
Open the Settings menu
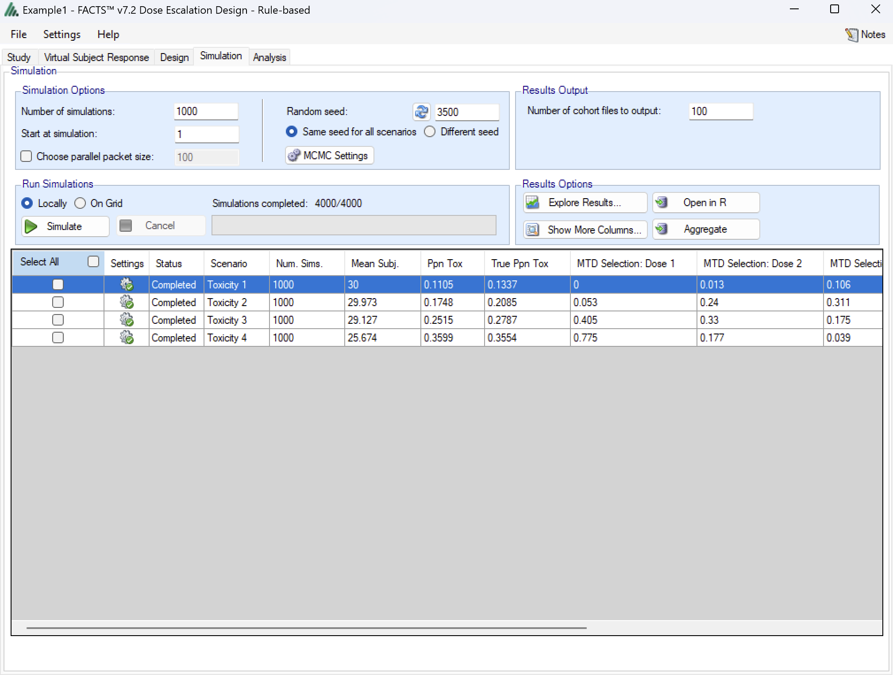tap(62, 35)
